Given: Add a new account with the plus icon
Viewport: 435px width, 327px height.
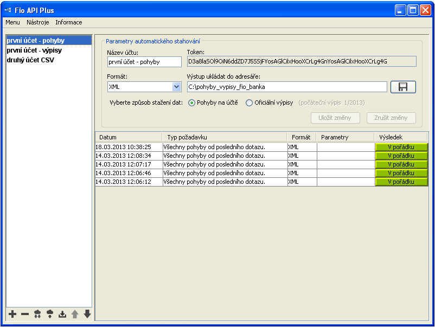Looking at the screenshot, I should (x=12, y=314).
